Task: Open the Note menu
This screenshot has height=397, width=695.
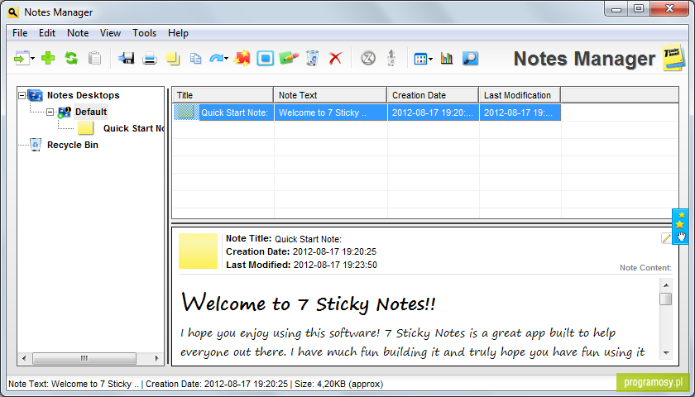Action: tap(78, 33)
